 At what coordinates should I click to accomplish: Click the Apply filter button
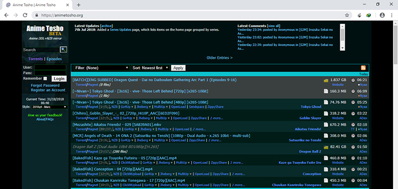click(x=178, y=68)
